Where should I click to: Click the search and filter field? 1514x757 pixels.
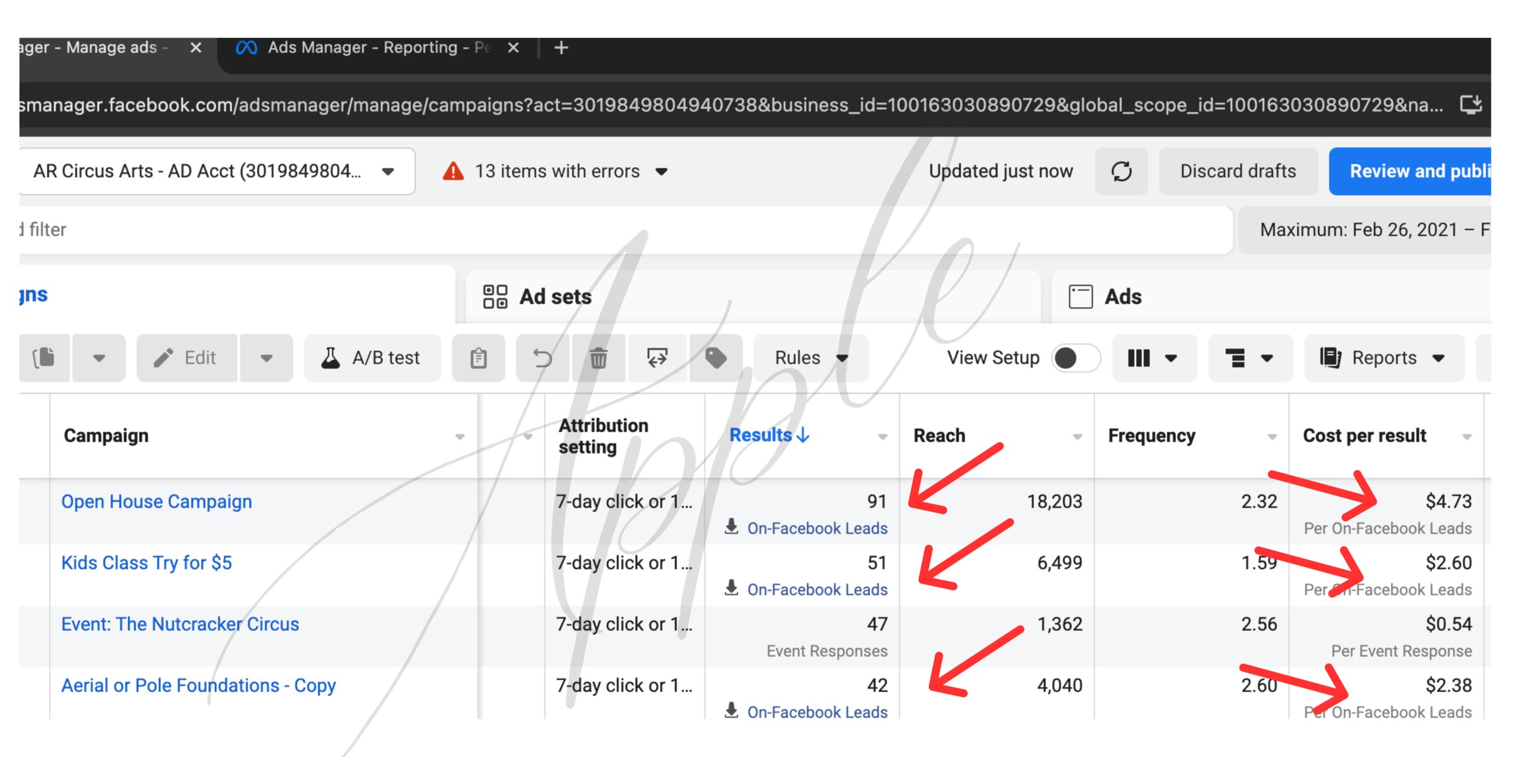point(625,230)
